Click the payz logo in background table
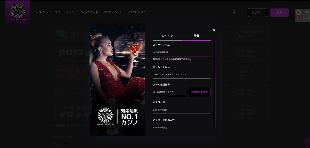Screen dimensions: 310x148 [x=74, y=53]
